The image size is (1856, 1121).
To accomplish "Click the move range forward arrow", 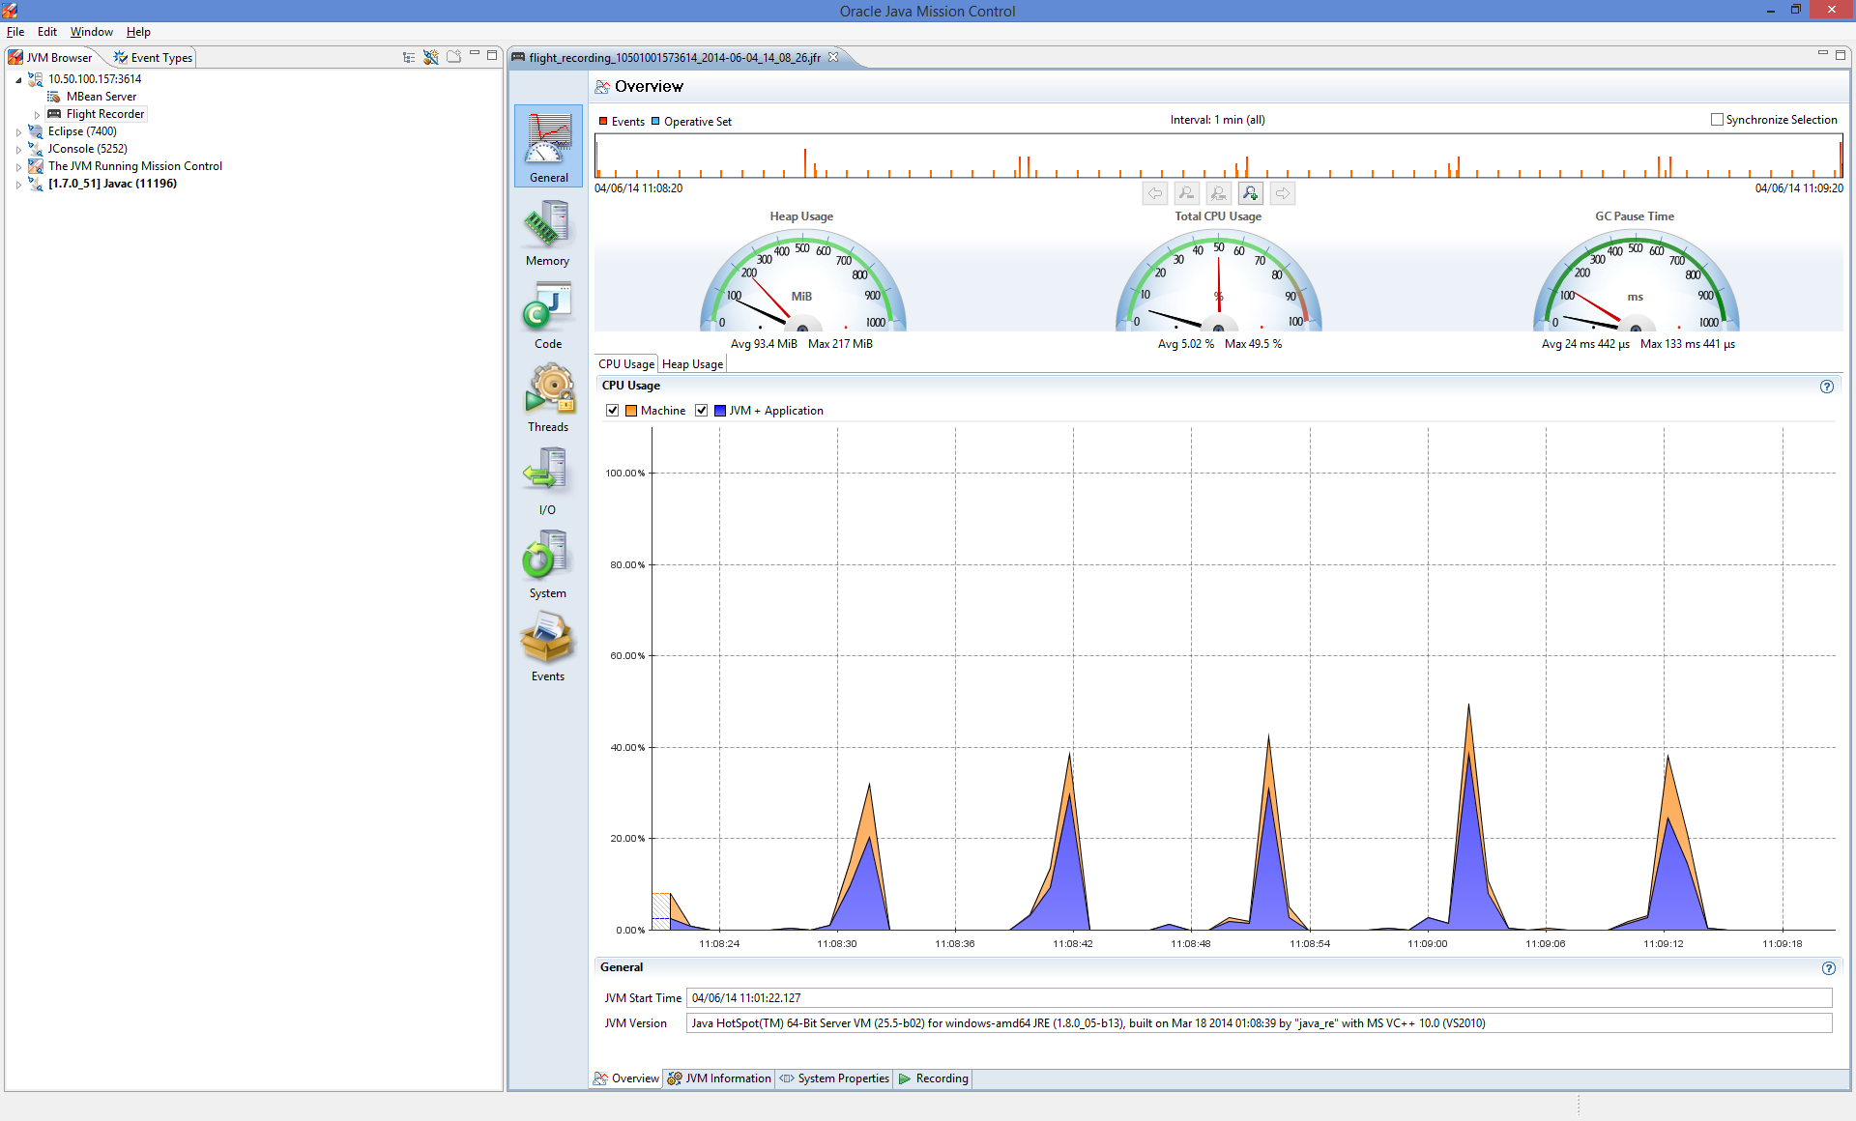I will (x=1283, y=193).
